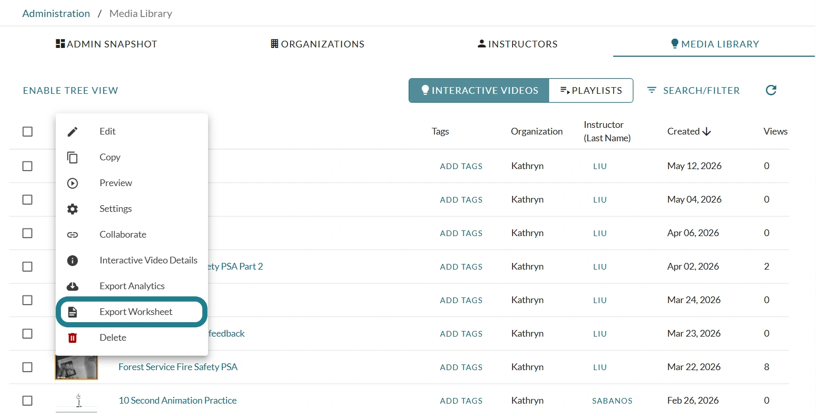
Task: Click Enable Tree View
Action: point(71,90)
